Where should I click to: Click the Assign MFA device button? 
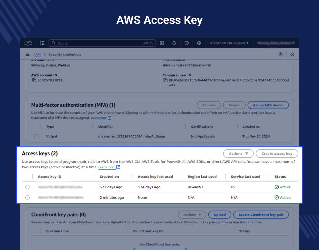[x=268, y=105]
